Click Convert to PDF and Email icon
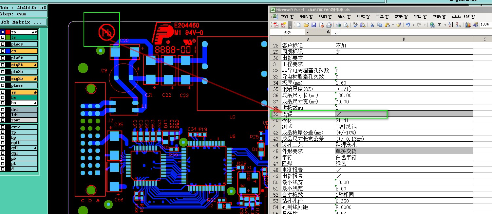 [x=284, y=25]
